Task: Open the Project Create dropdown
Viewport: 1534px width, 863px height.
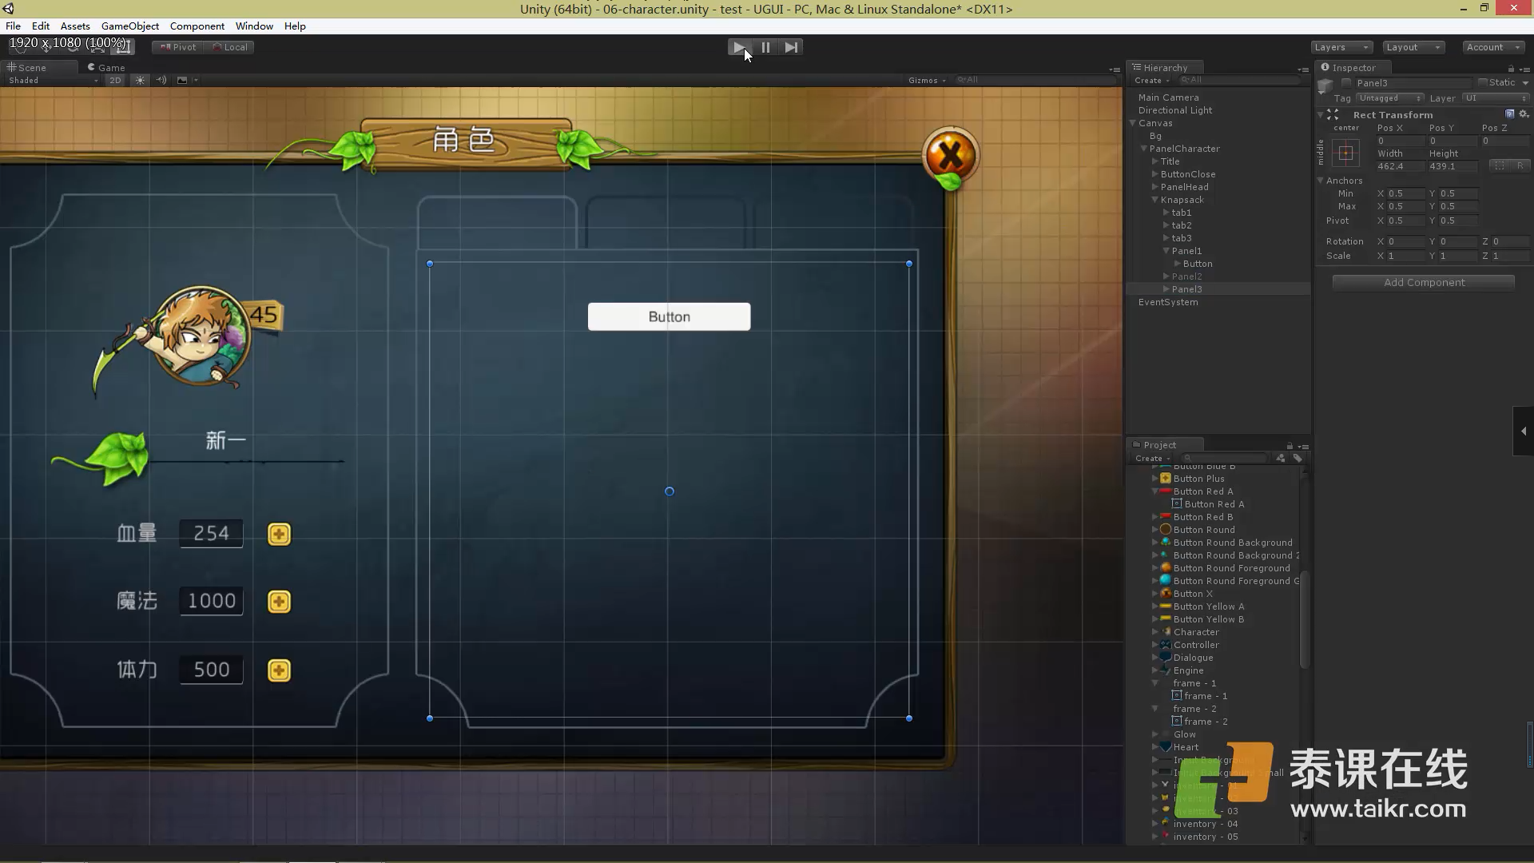Action: pyautogui.click(x=1152, y=458)
